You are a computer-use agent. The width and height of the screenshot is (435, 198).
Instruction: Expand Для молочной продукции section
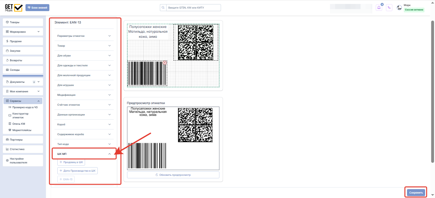[84, 75]
